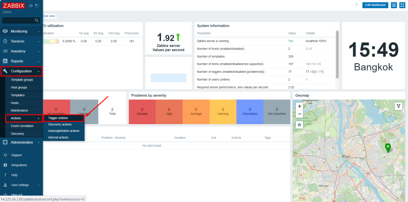408x202 pixels.
Task: Zoom in on the Geomap
Action: click(x=299, y=106)
